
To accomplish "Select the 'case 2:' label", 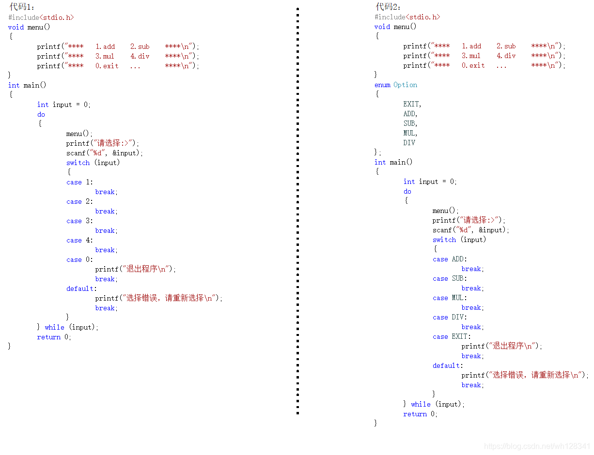I will tap(79, 201).
